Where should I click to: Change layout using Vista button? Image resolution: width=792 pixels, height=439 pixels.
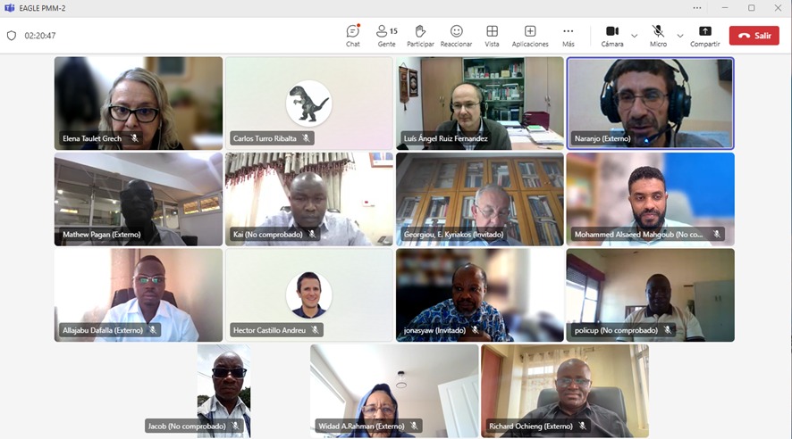click(492, 35)
